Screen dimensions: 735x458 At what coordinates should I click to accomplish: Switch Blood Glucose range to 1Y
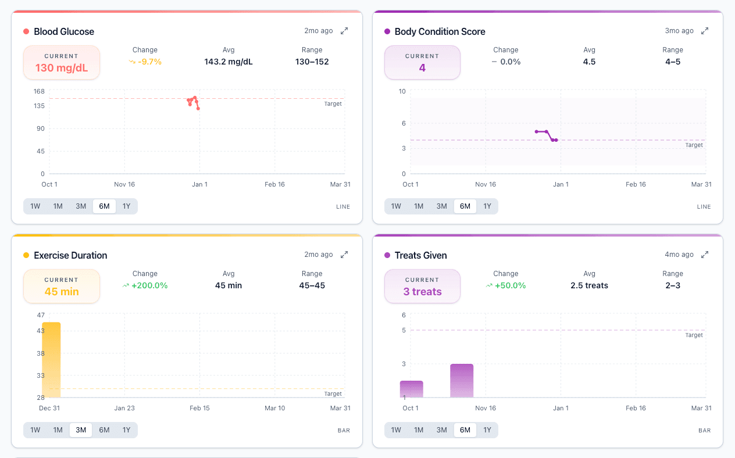coord(127,206)
